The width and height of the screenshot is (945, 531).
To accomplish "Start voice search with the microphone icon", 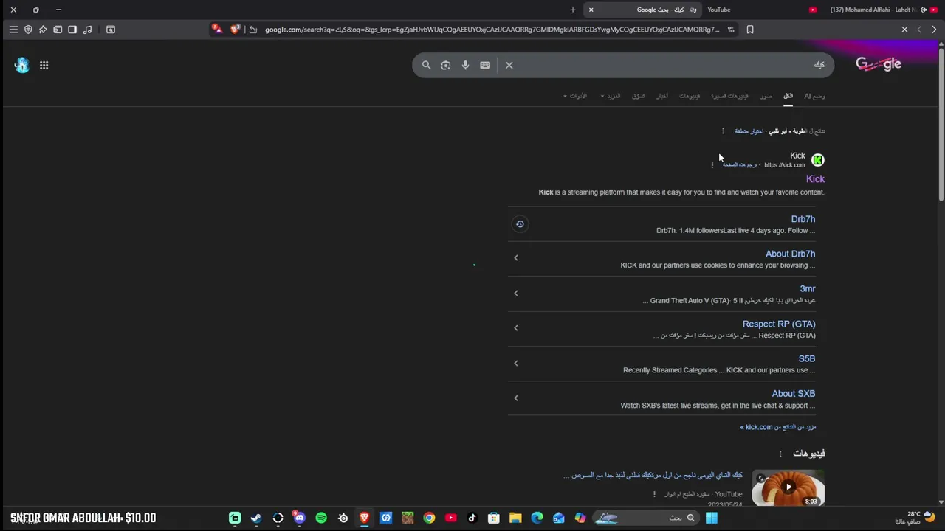I will pos(465,65).
